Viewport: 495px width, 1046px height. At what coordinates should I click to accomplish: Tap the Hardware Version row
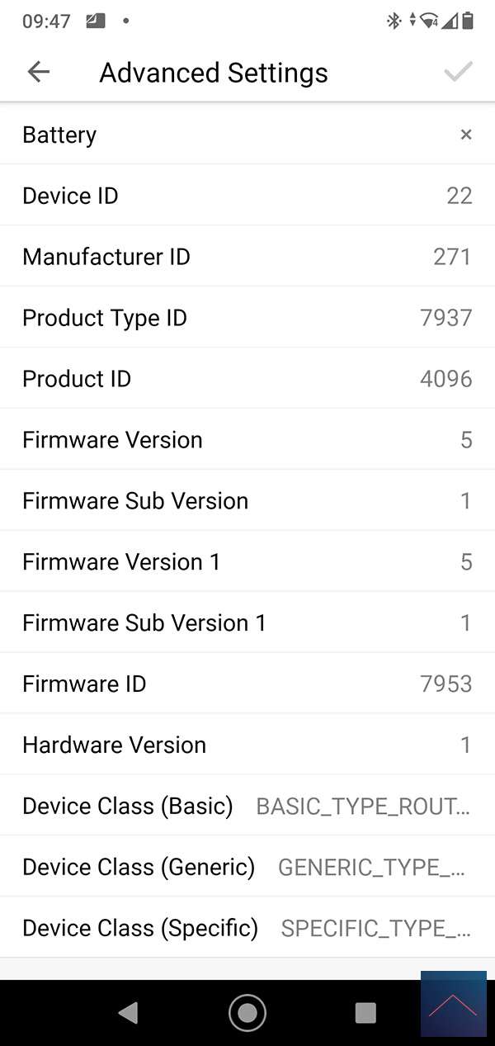click(x=247, y=745)
